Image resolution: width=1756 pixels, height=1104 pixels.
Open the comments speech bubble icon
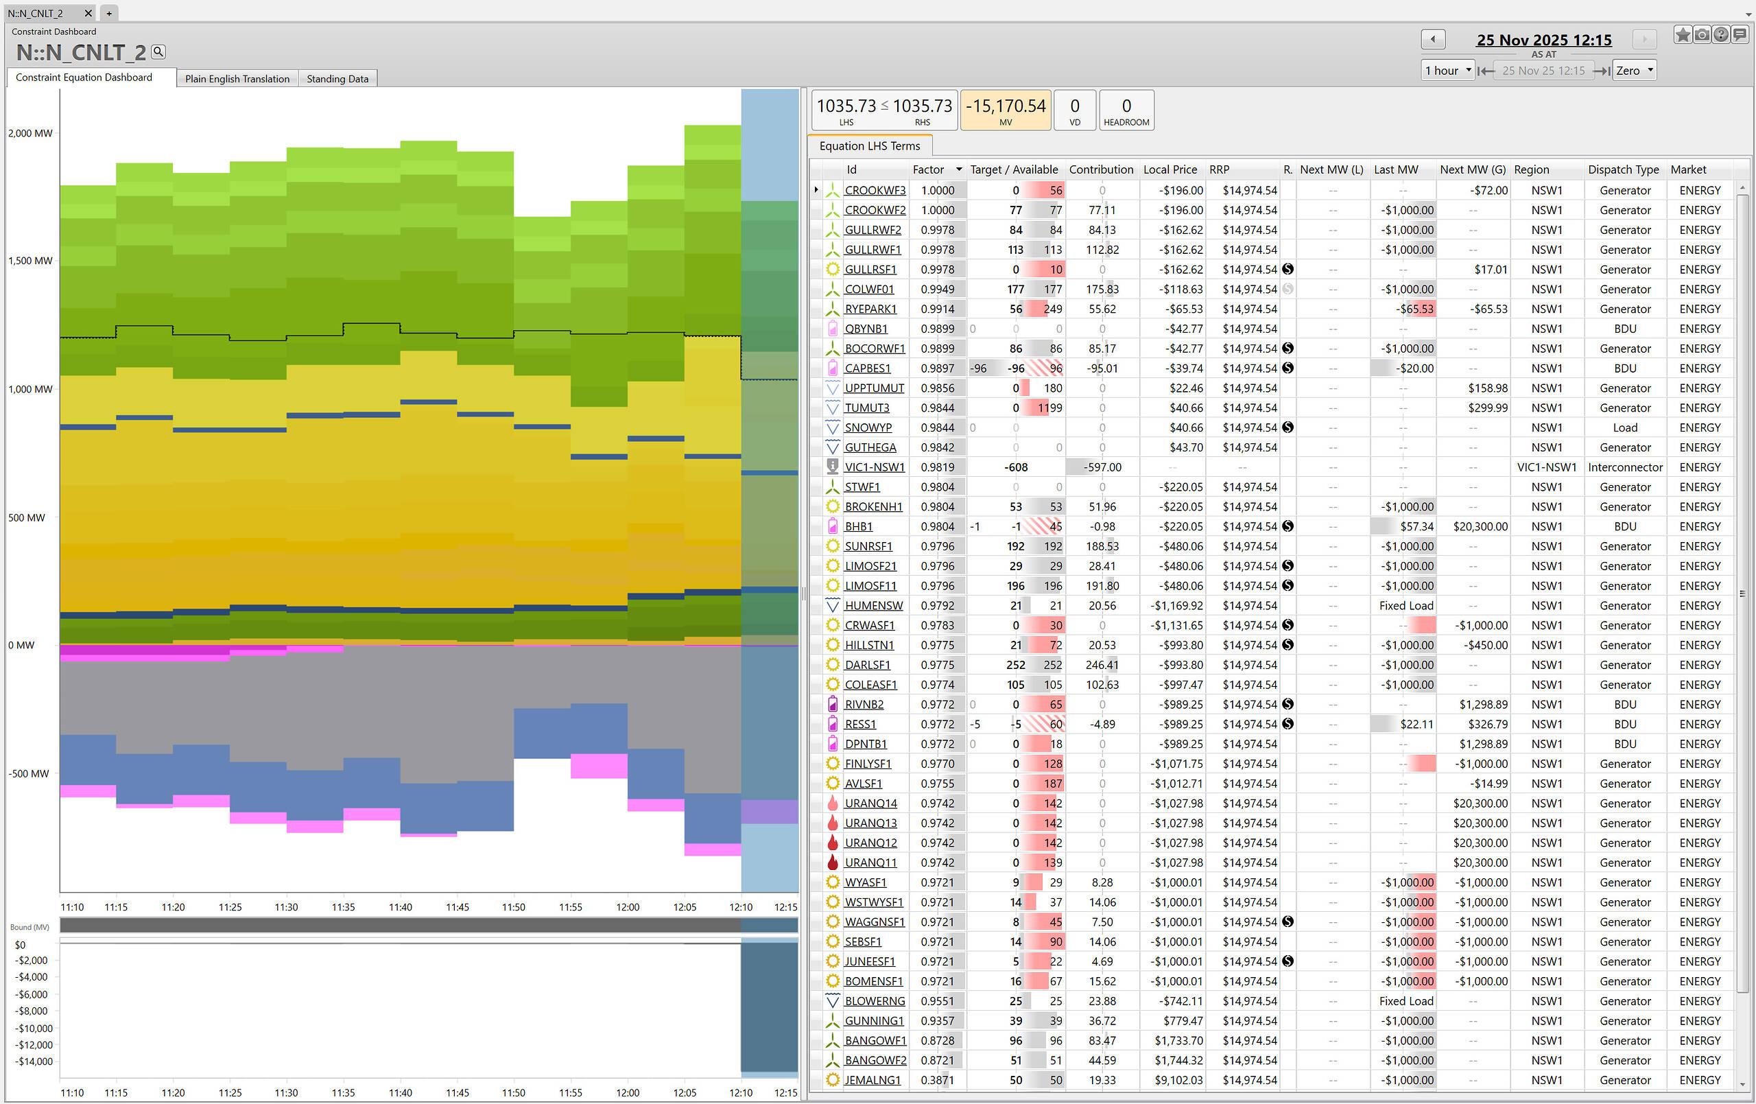[1740, 35]
